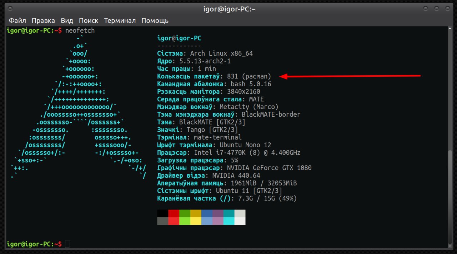Click the 'Камандная абалонка: bash 5.0.16' line
457x254 pixels.
(x=214, y=84)
